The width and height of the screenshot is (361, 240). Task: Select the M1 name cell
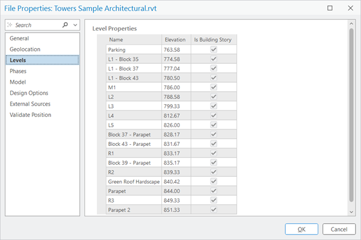[x=134, y=87]
